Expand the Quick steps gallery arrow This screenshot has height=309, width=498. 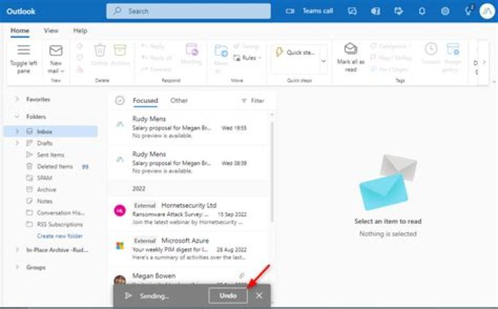pyautogui.click(x=323, y=61)
